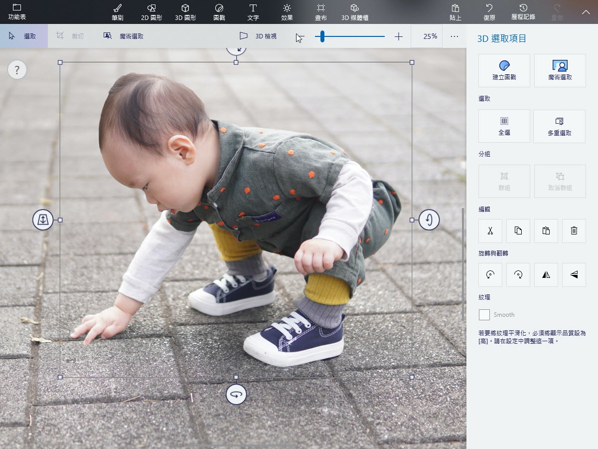Open the 3D 圖形 shapes tool
598x449 pixels.
click(185, 12)
